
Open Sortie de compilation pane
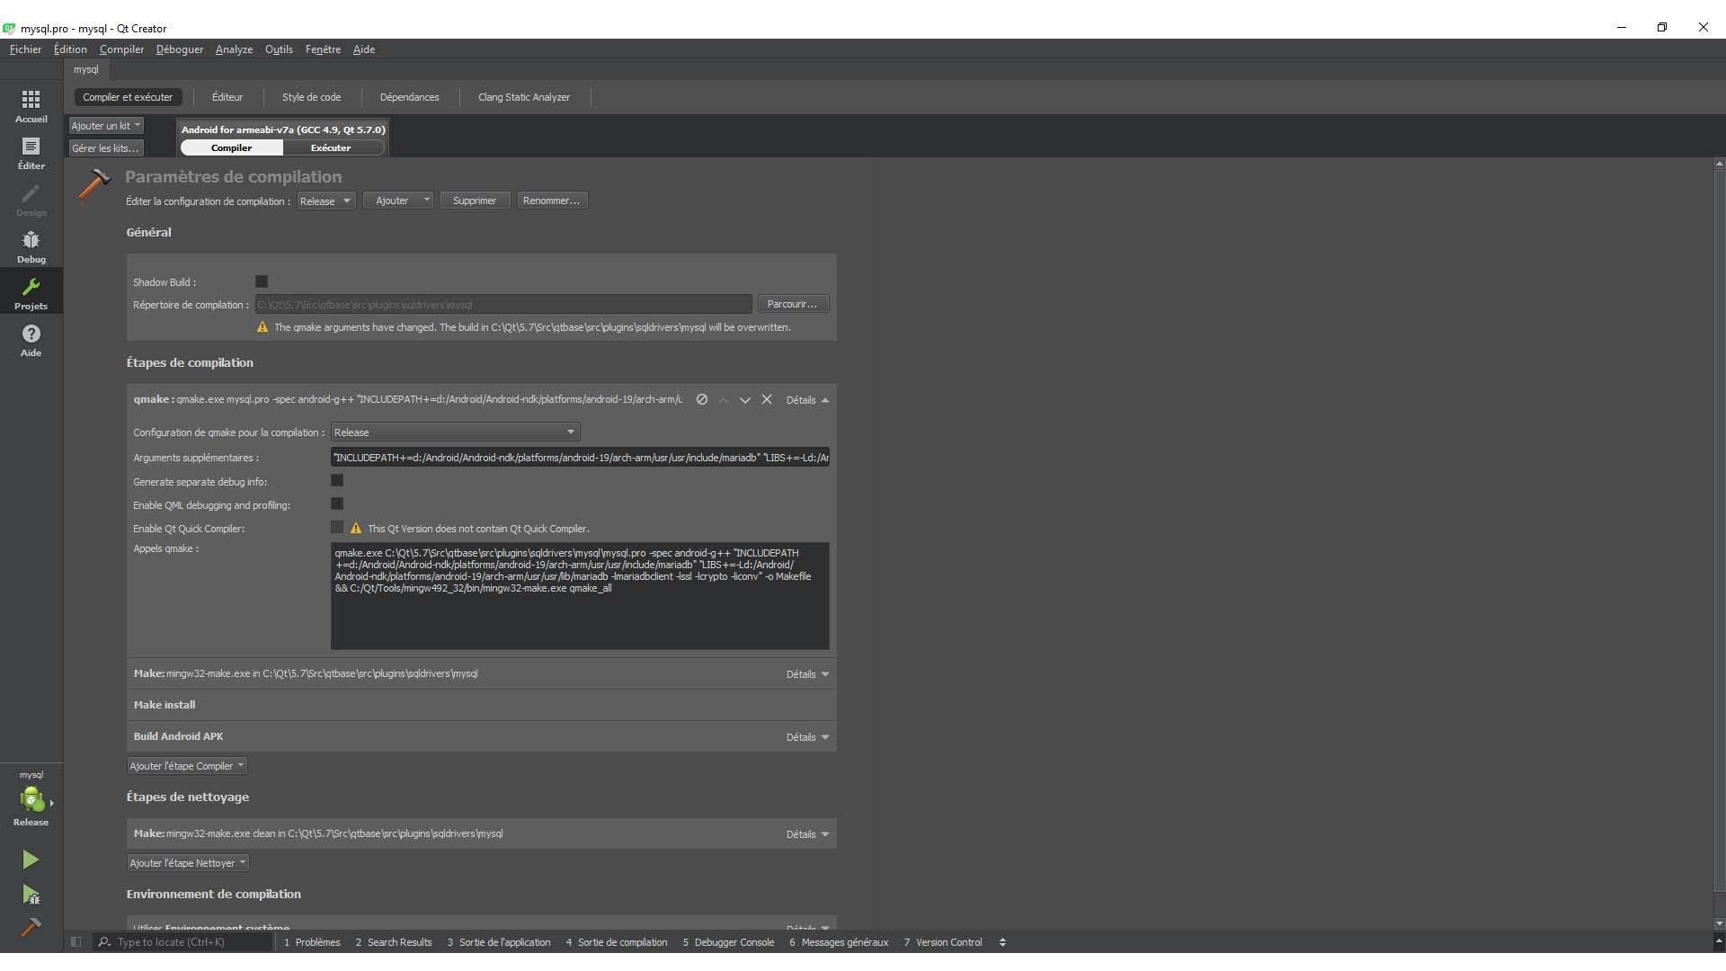coord(617,942)
